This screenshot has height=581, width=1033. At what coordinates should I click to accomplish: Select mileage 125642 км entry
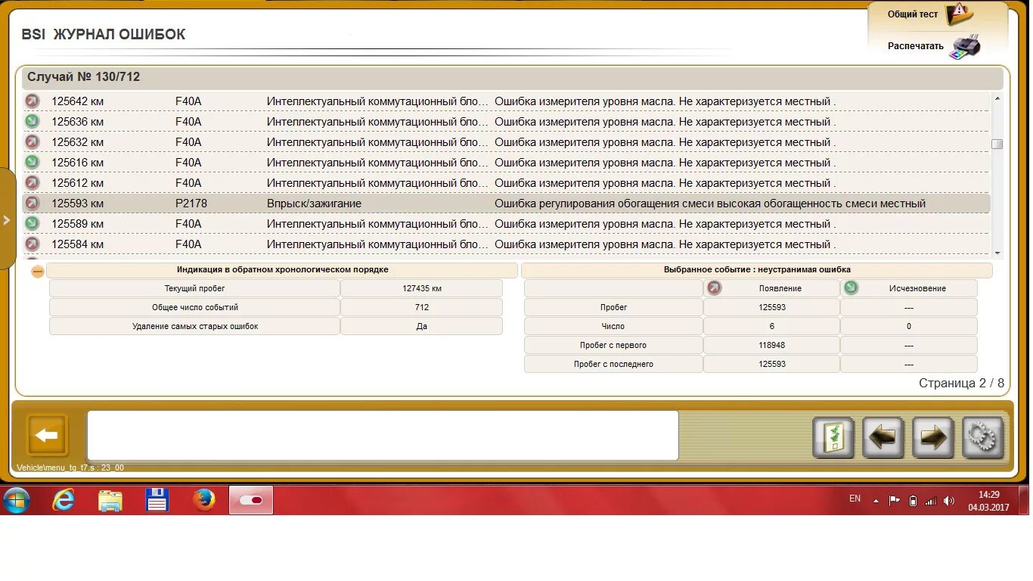tap(77, 101)
